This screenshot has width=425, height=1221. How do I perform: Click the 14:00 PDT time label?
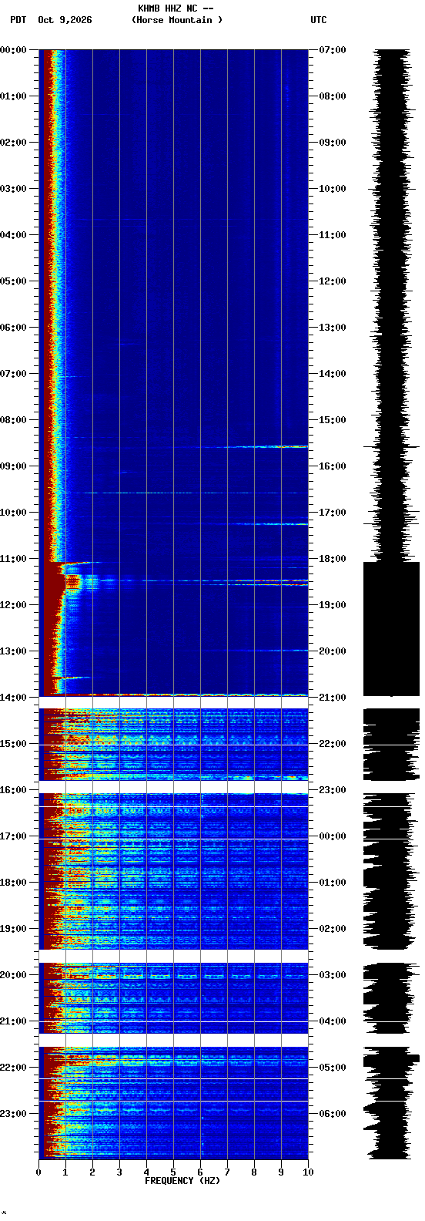click(x=13, y=698)
